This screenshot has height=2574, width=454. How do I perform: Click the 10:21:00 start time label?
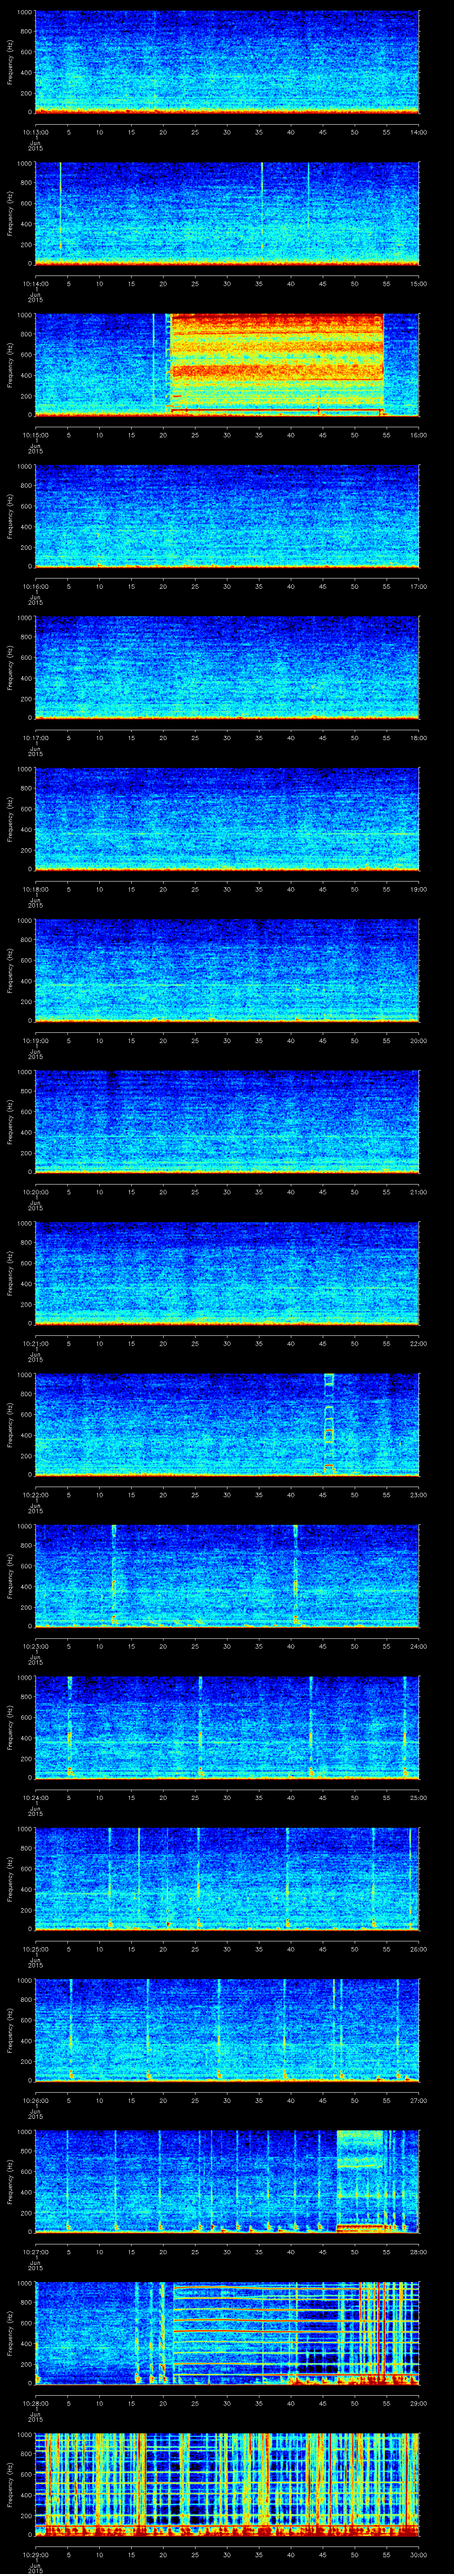(x=35, y=1343)
